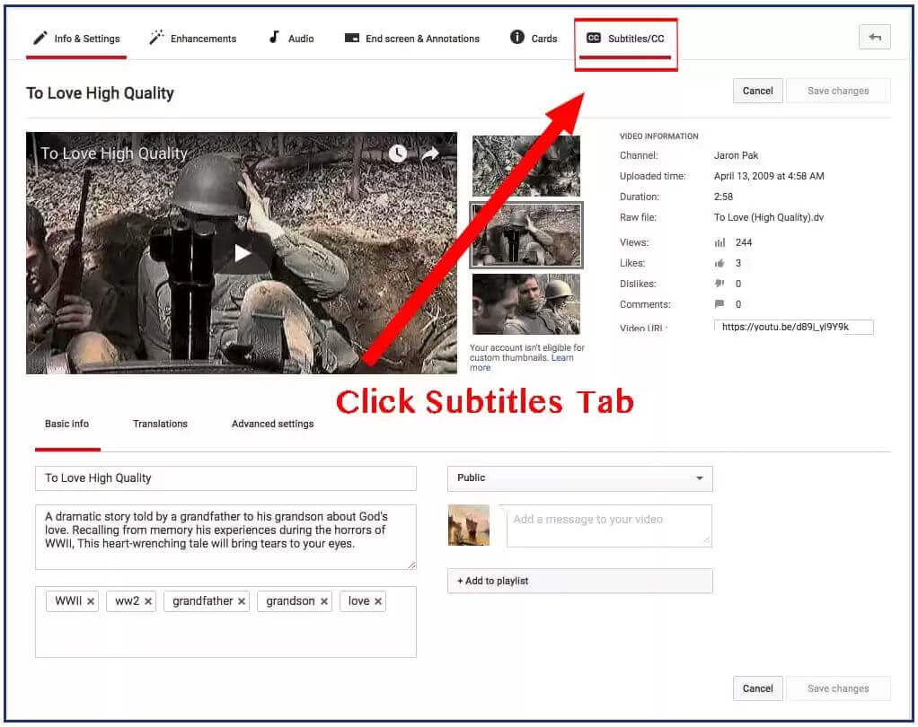The width and height of the screenshot is (918, 727).
Task: Select the Basic info tab
Action: (x=66, y=423)
